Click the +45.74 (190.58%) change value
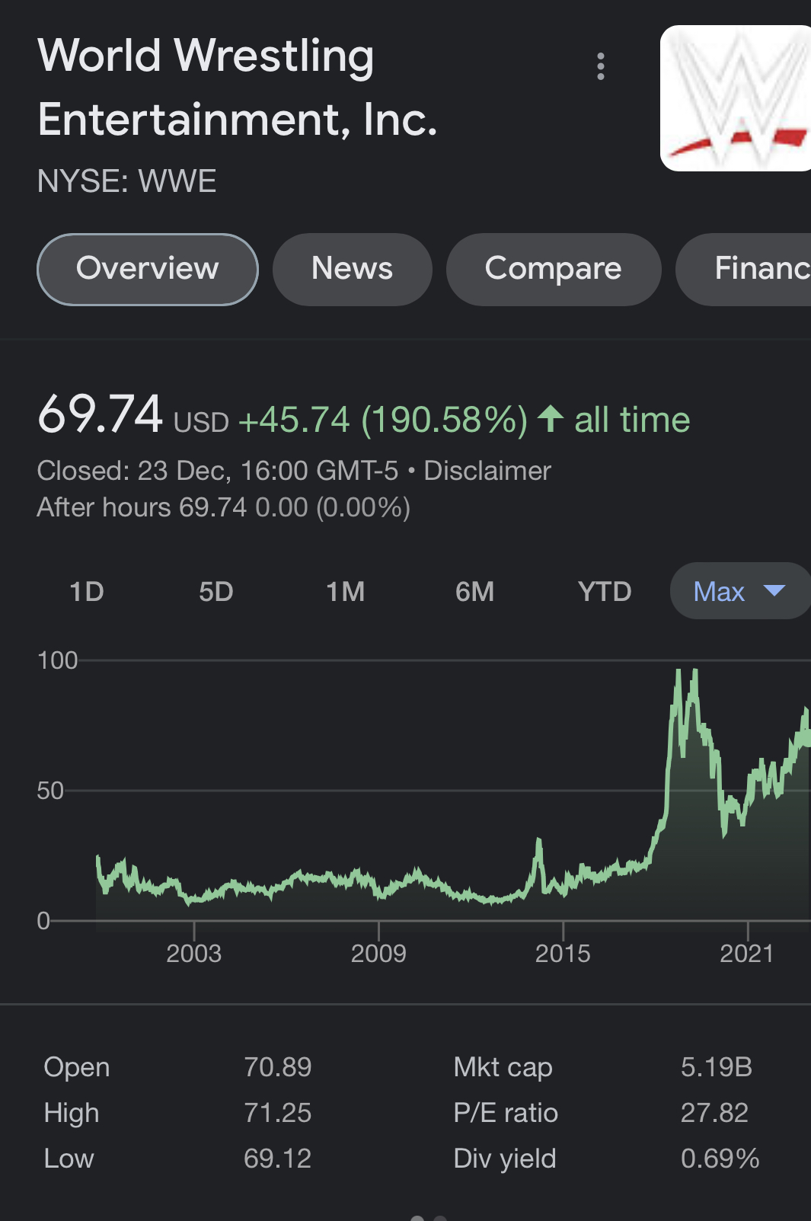The height and width of the screenshot is (1221, 811). [x=383, y=420]
